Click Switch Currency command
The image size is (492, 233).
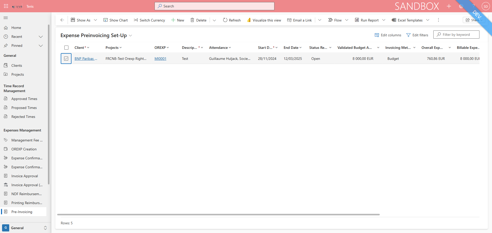[x=149, y=20]
